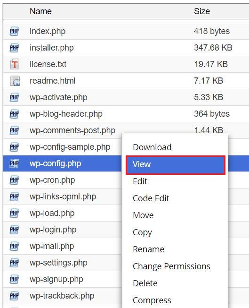
Task: Click the 418 bytes size value
Action: point(212,31)
